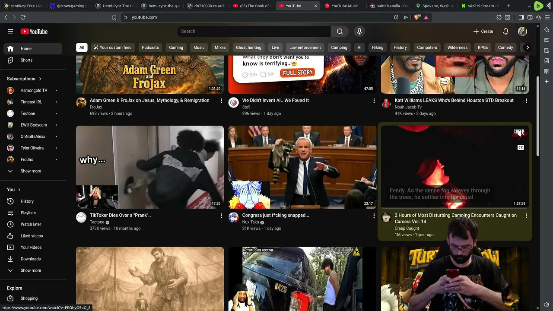Image resolution: width=553 pixels, height=311 pixels.
Task: Open a new browser tab
Action: [508, 6]
